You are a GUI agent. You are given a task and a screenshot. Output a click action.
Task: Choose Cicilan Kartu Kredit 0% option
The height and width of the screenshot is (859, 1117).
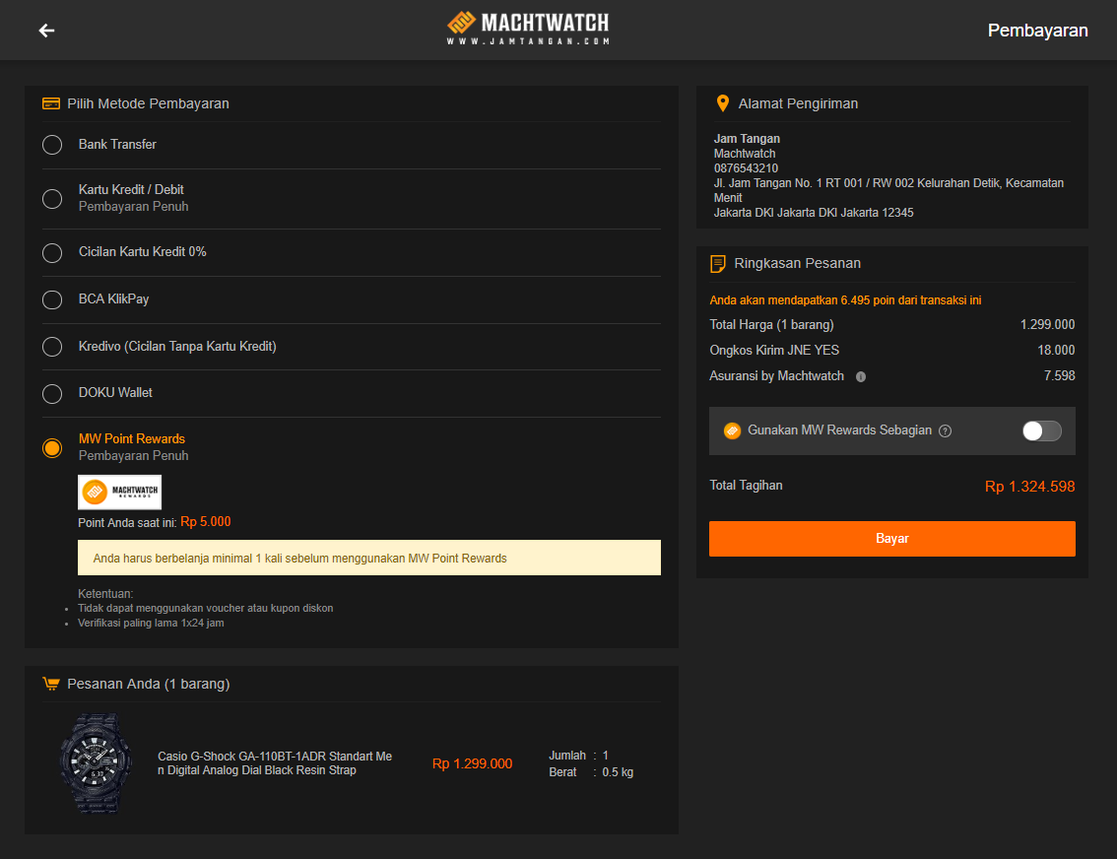(x=52, y=252)
